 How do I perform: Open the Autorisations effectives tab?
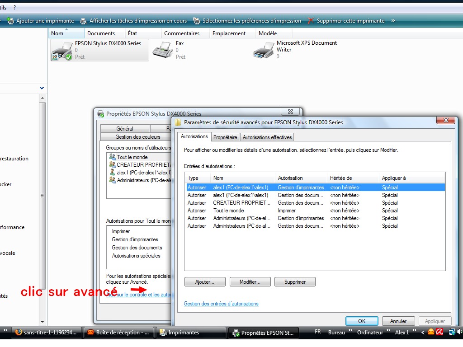point(267,137)
